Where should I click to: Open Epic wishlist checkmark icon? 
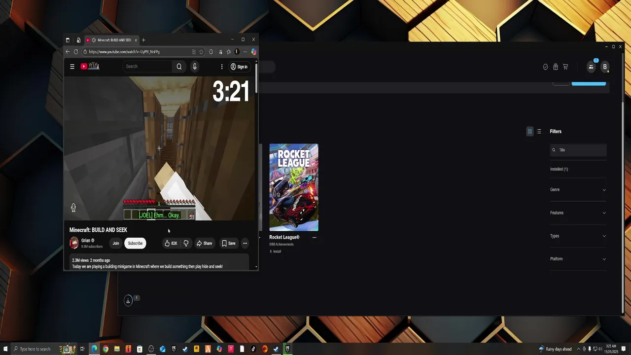coord(545,67)
